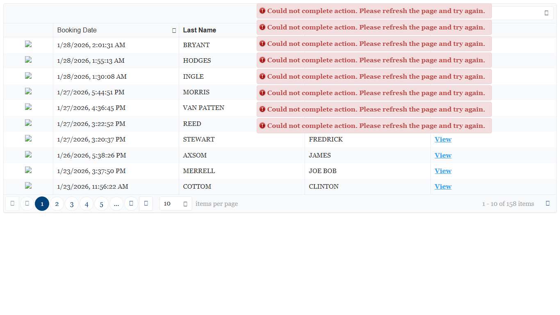Viewport: 560px width, 315px height.
Task: Select page 2 in the pager
Action: [x=57, y=204]
